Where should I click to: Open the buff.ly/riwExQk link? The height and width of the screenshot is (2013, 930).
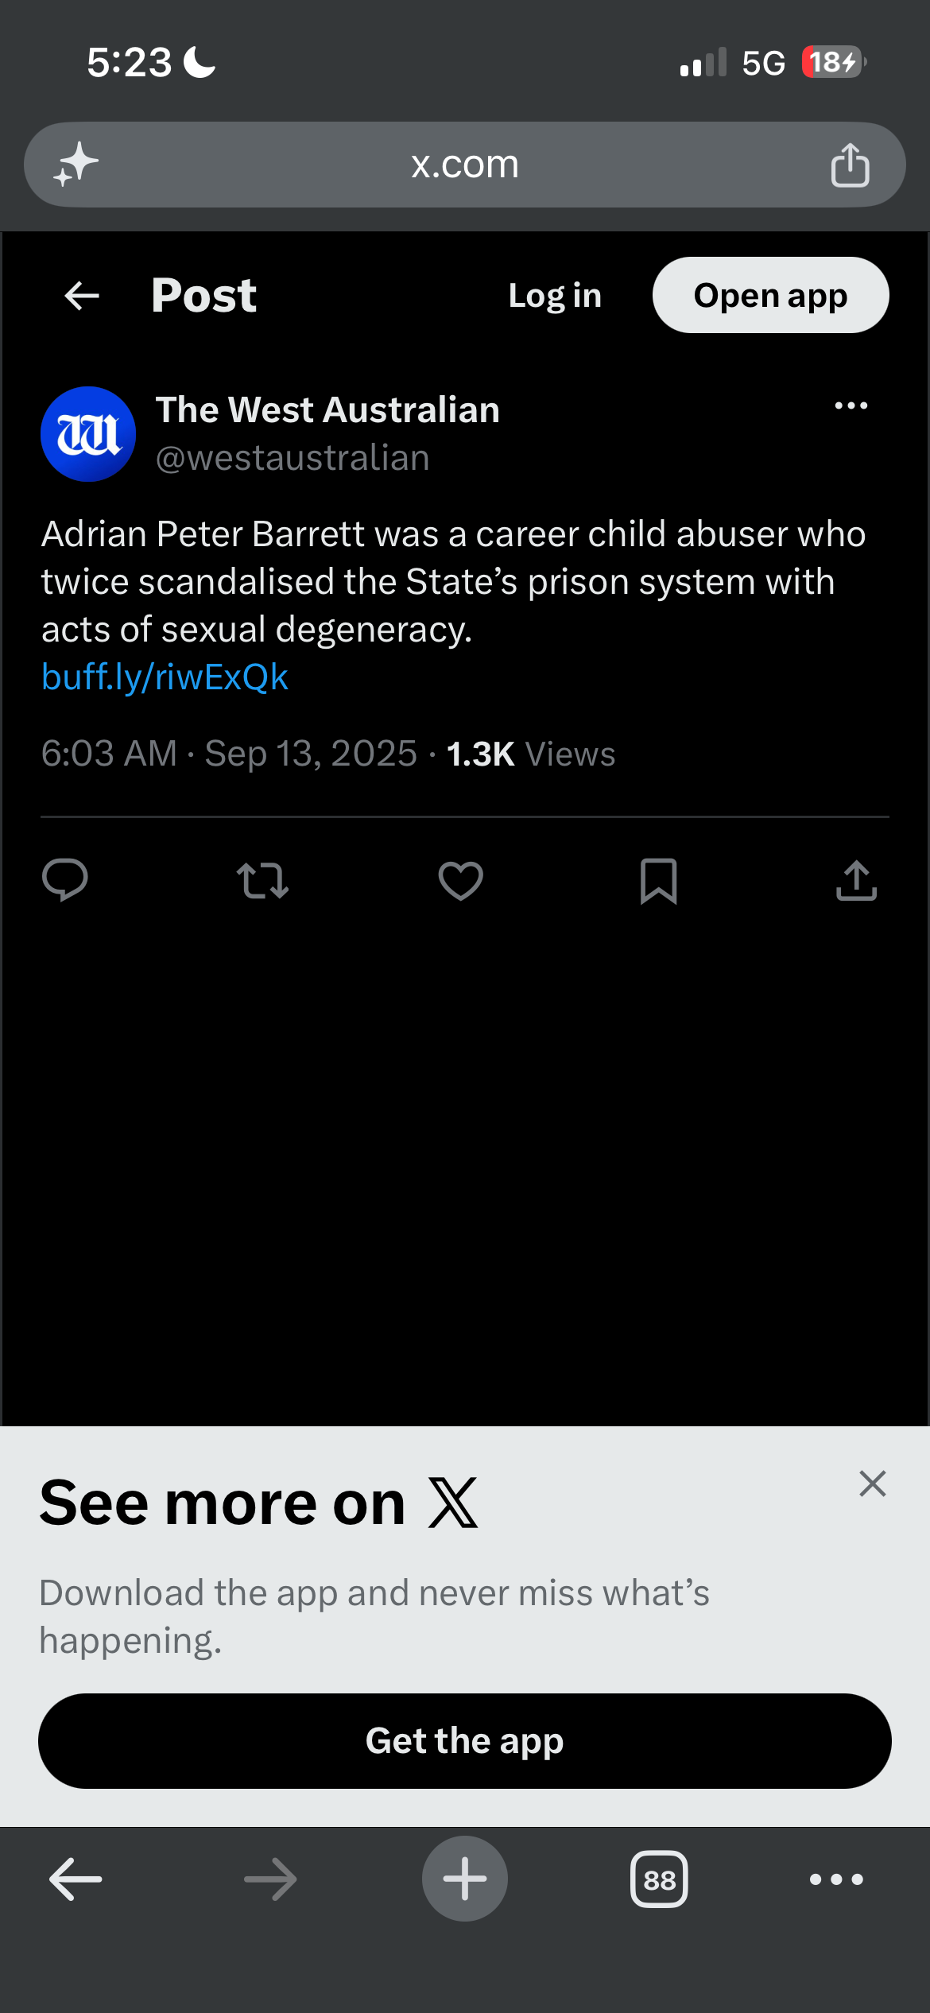(165, 677)
